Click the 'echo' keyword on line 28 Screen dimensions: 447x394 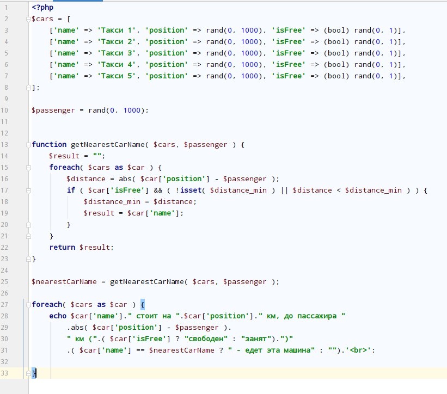coord(58,316)
